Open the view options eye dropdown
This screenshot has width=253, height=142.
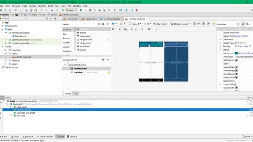[x=114, y=29]
